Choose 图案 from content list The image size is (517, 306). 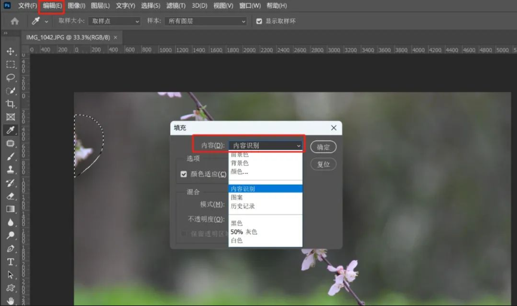[x=265, y=197]
